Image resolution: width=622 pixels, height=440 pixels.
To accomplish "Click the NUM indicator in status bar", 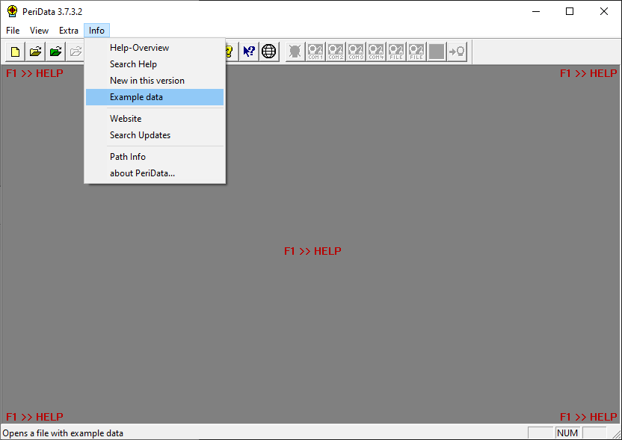I will point(567,433).
